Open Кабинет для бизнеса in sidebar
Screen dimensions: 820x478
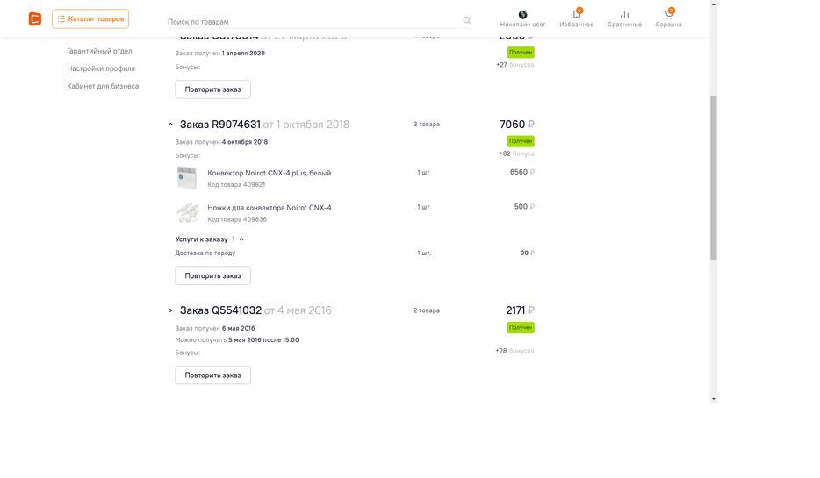[x=103, y=86]
